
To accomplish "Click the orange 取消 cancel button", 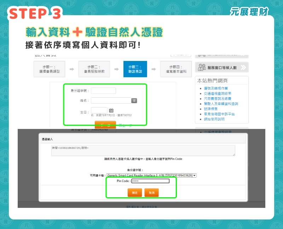I will click(x=151, y=193).
